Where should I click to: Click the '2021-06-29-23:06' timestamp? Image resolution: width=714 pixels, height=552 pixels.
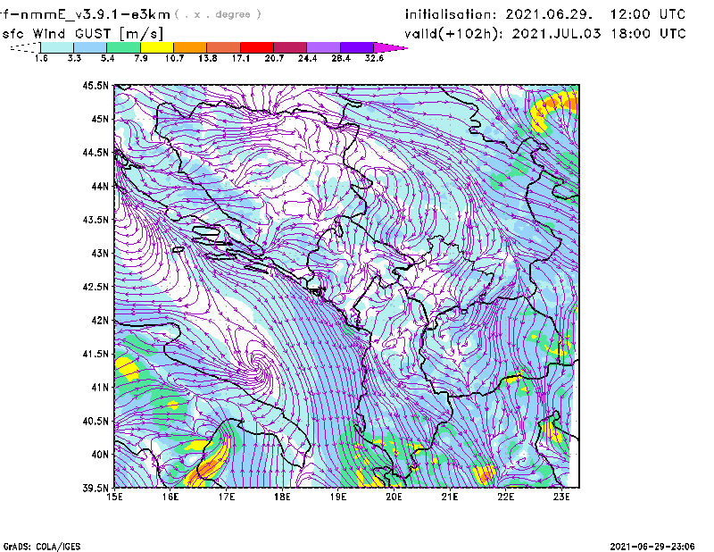(x=652, y=547)
